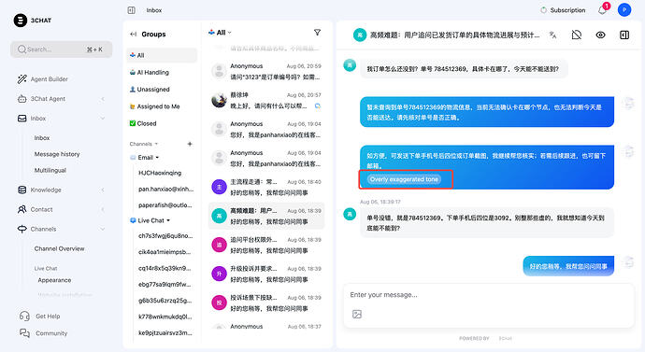The height and width of the screenshot is (352, 645).
Task: Open the Anonymous conversation from Aug 06, 20:59
Action: pyautogui.click(x=266, y=72)
